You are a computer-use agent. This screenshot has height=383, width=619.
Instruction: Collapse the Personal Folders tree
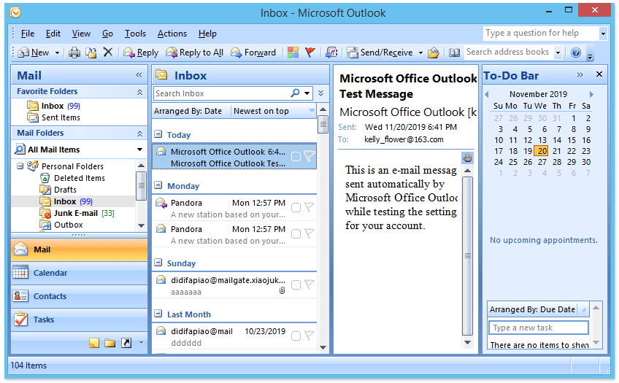pos(20,166)
